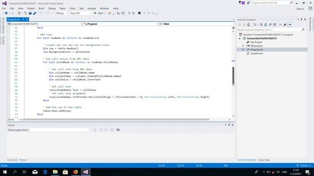This screenshot has width=314, height=176.
Task: Open Properties with the wrench toolbar icon
Action: [285, 25]
